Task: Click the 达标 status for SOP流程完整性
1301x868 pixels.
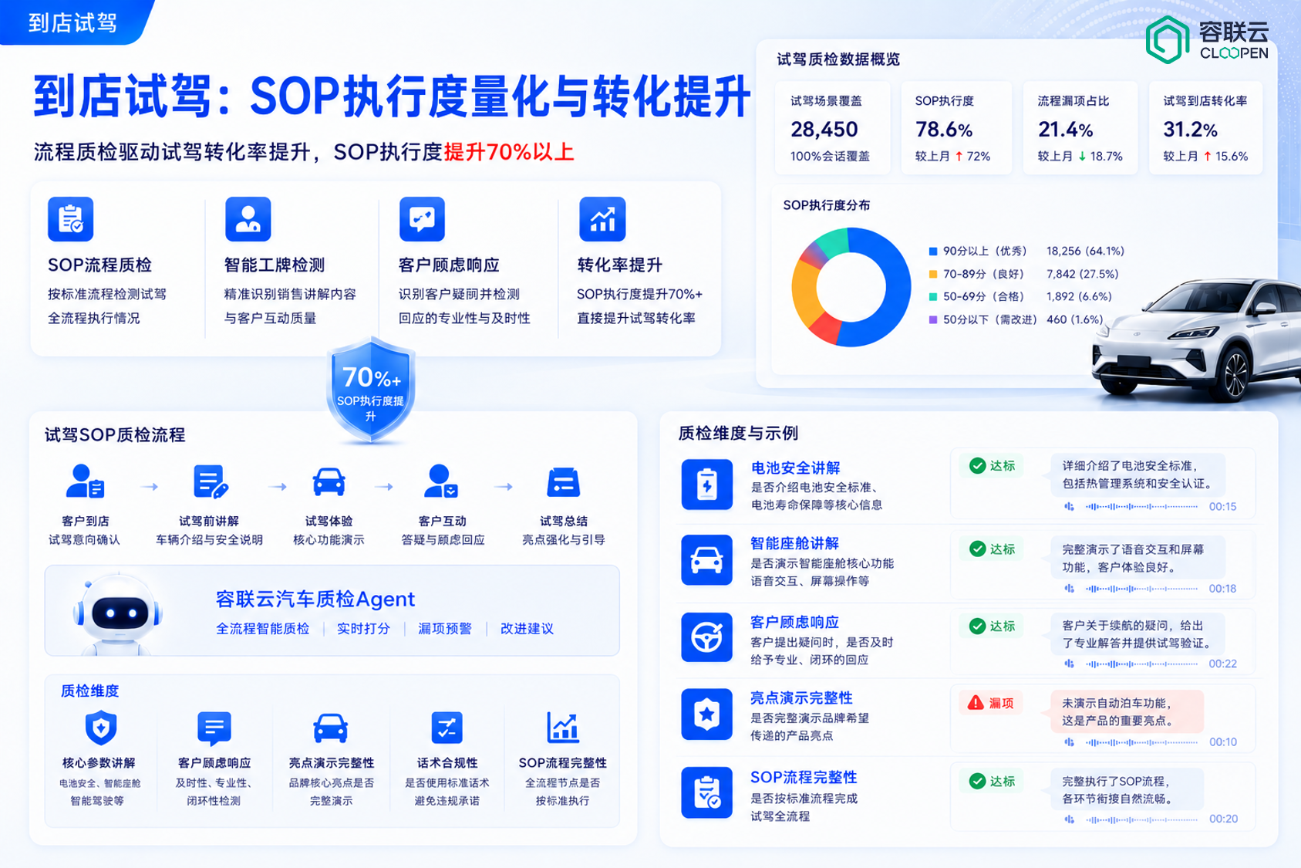Action: [992, 782]
